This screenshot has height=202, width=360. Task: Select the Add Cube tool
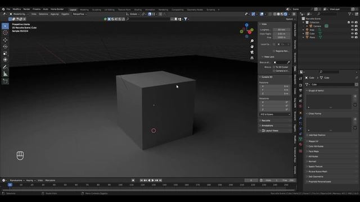click(x=5, y=81)
